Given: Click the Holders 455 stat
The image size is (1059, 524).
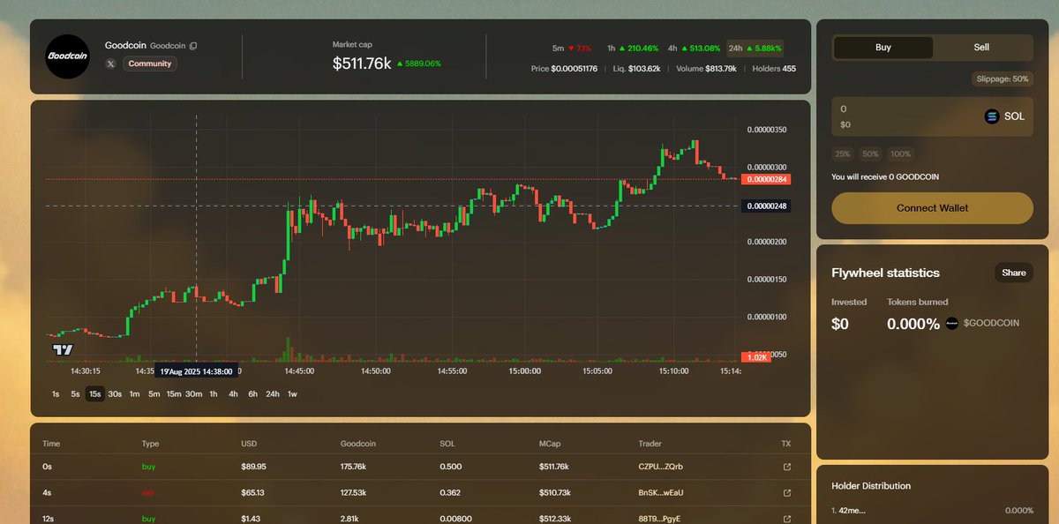Looking at the screenshot, I should coord(774,69).
